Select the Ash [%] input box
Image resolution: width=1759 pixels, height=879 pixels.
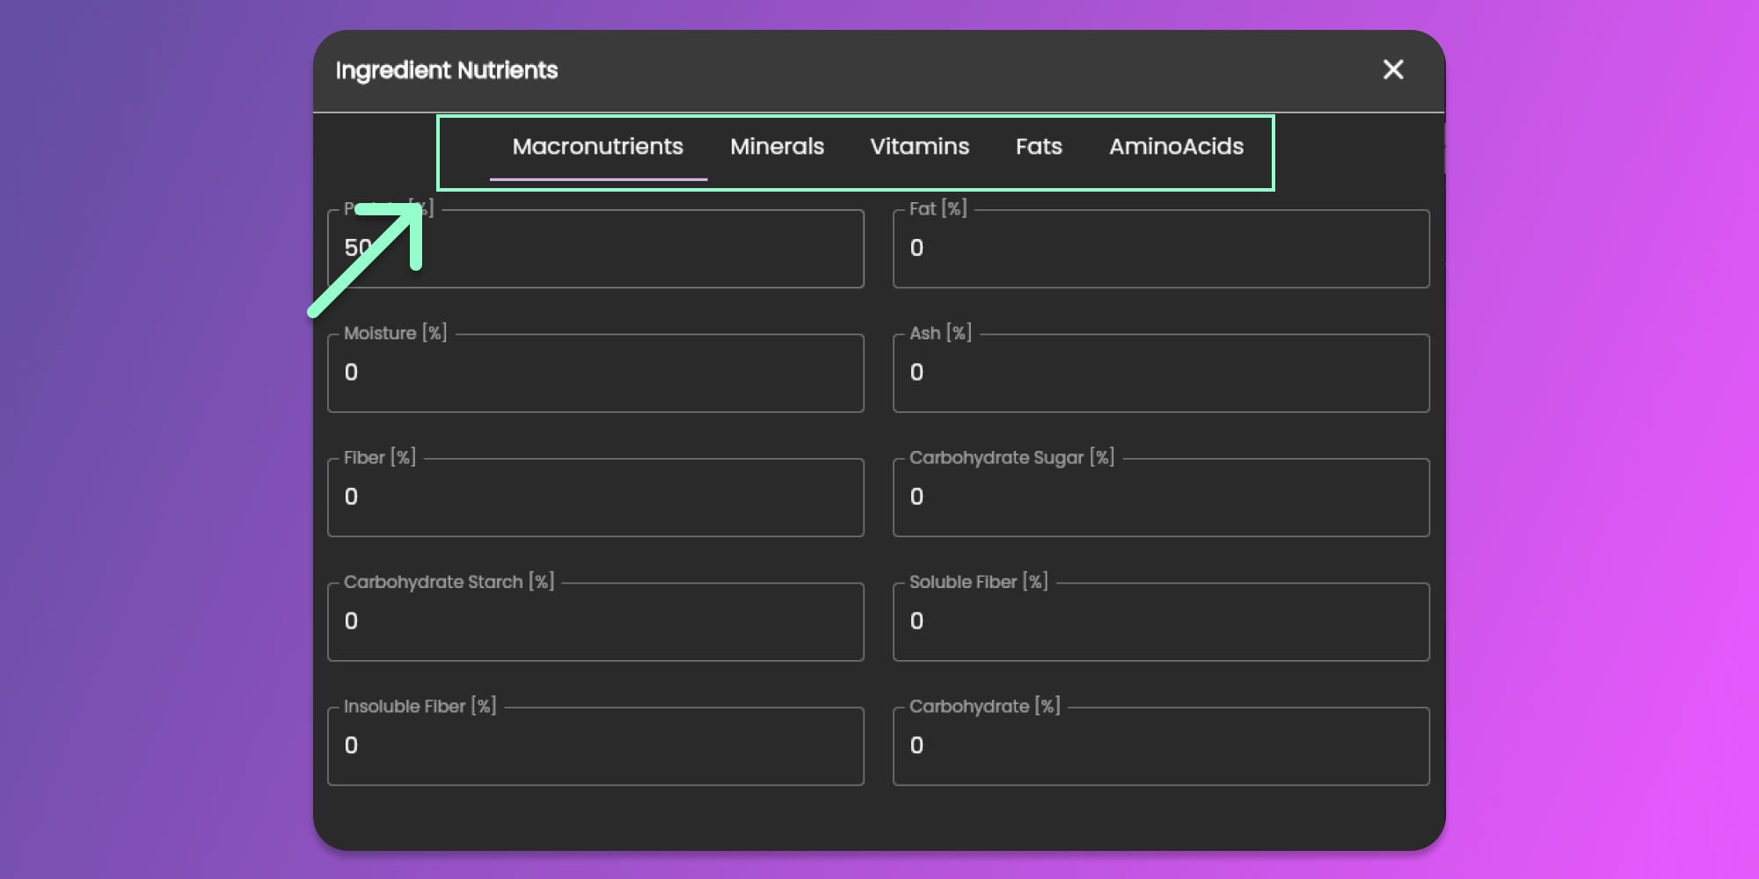pyautogui.click(x=1161, y=374)
